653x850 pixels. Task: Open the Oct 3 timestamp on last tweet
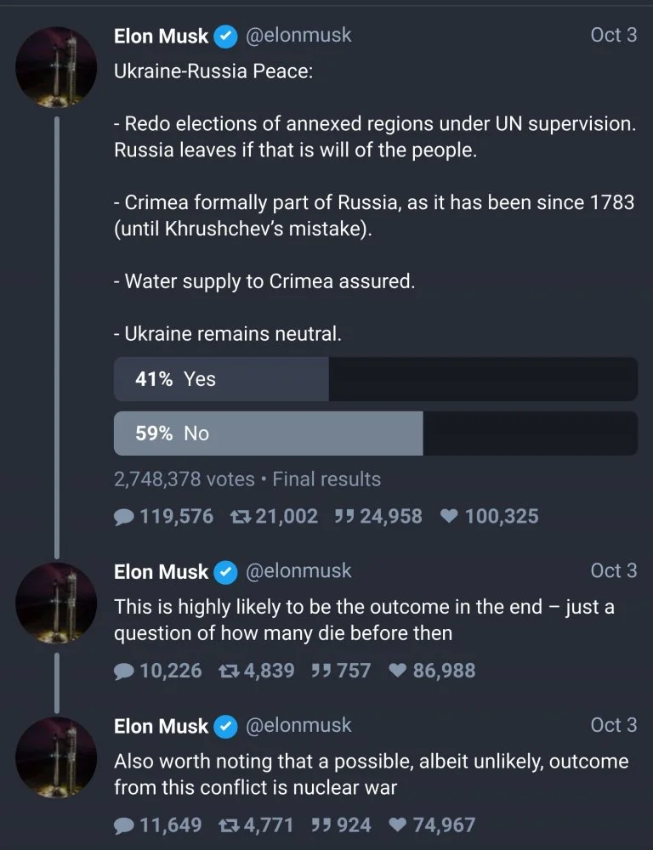[x=613, y=725]
